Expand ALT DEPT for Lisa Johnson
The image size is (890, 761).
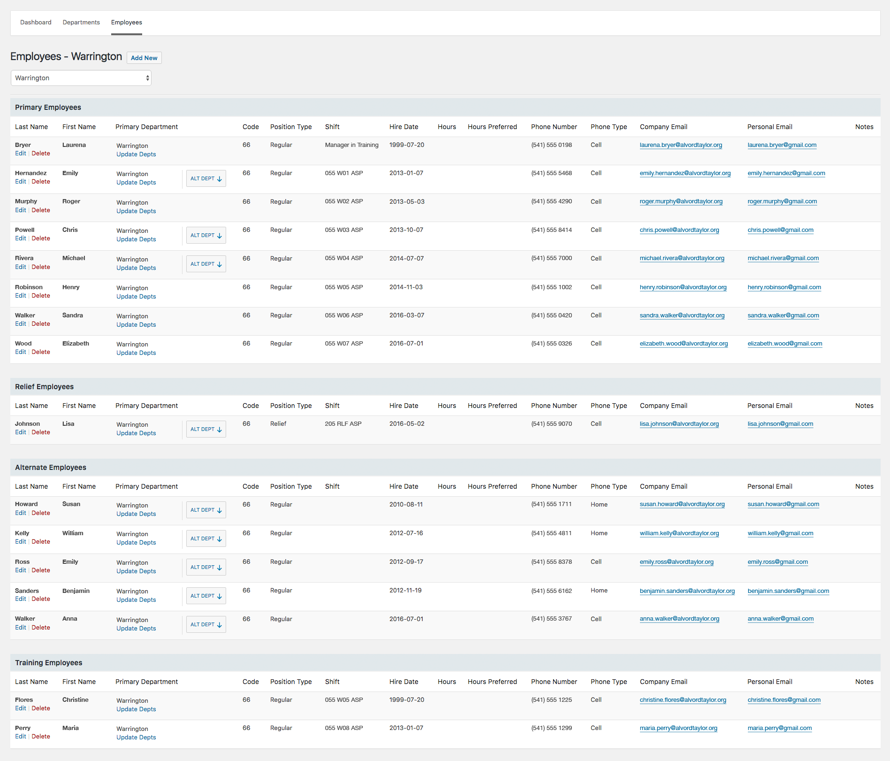click(x=206, y=430)
